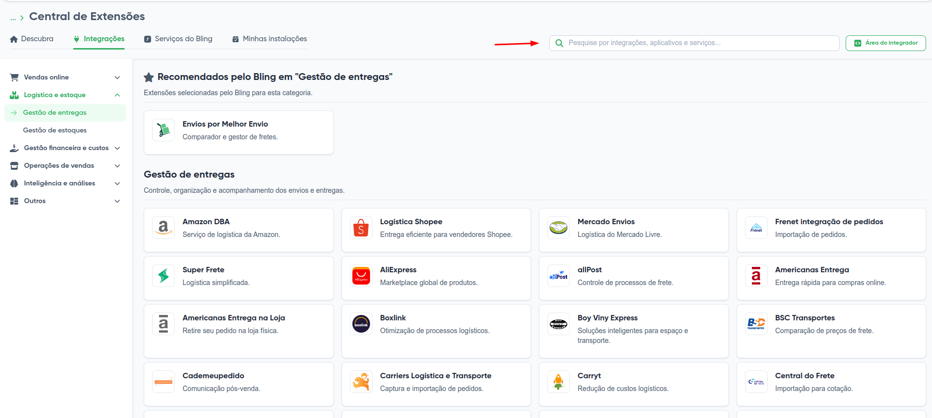Click the Vendas online sidebar label
Viewport: 932px width, 418px height.
coord(46,77)
